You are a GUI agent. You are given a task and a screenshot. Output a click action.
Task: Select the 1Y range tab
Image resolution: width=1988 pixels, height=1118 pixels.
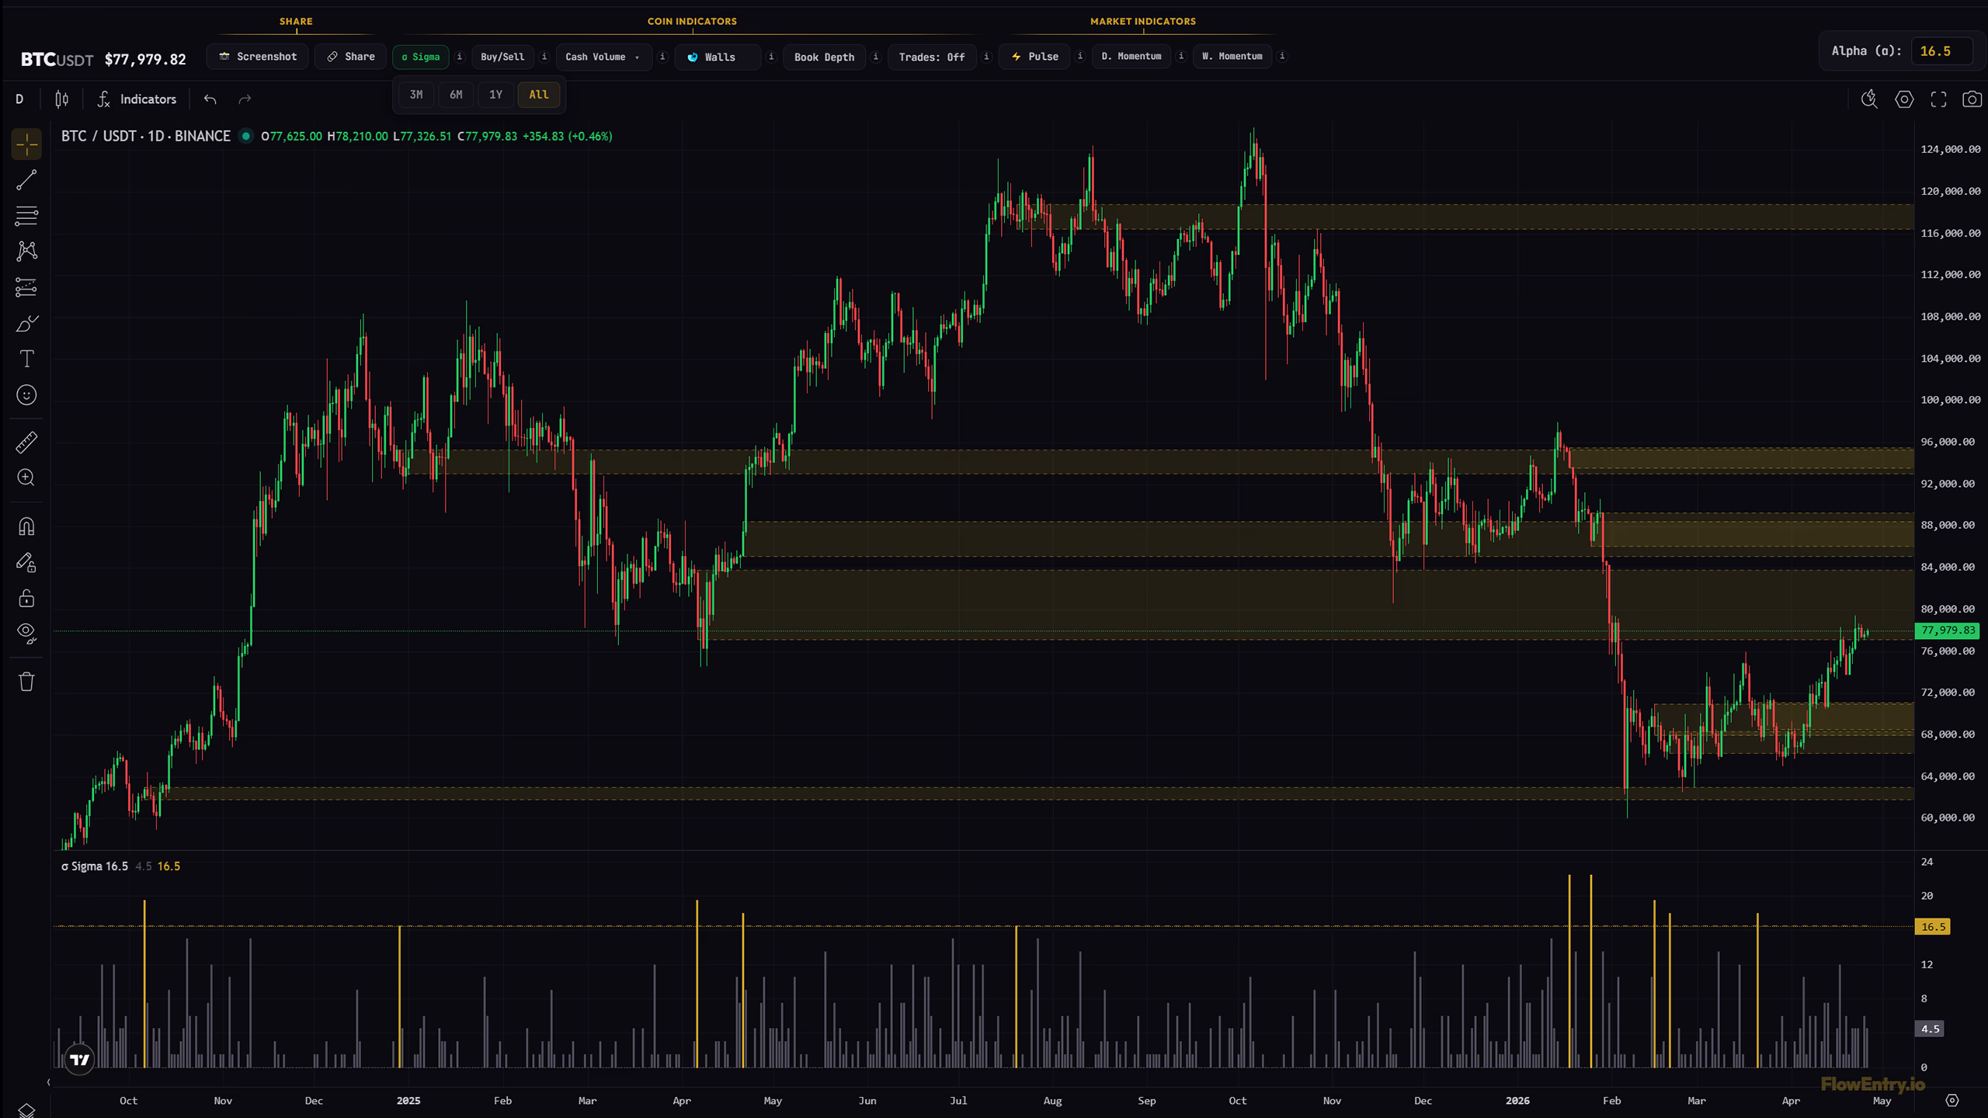click(495, 95)
